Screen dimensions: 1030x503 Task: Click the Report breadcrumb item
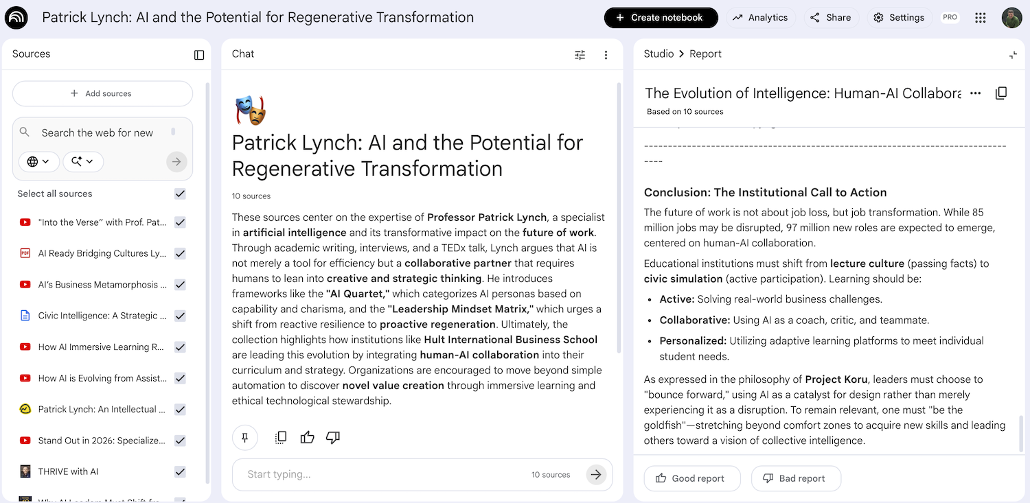pyautogui.click(x=705, y=54)
